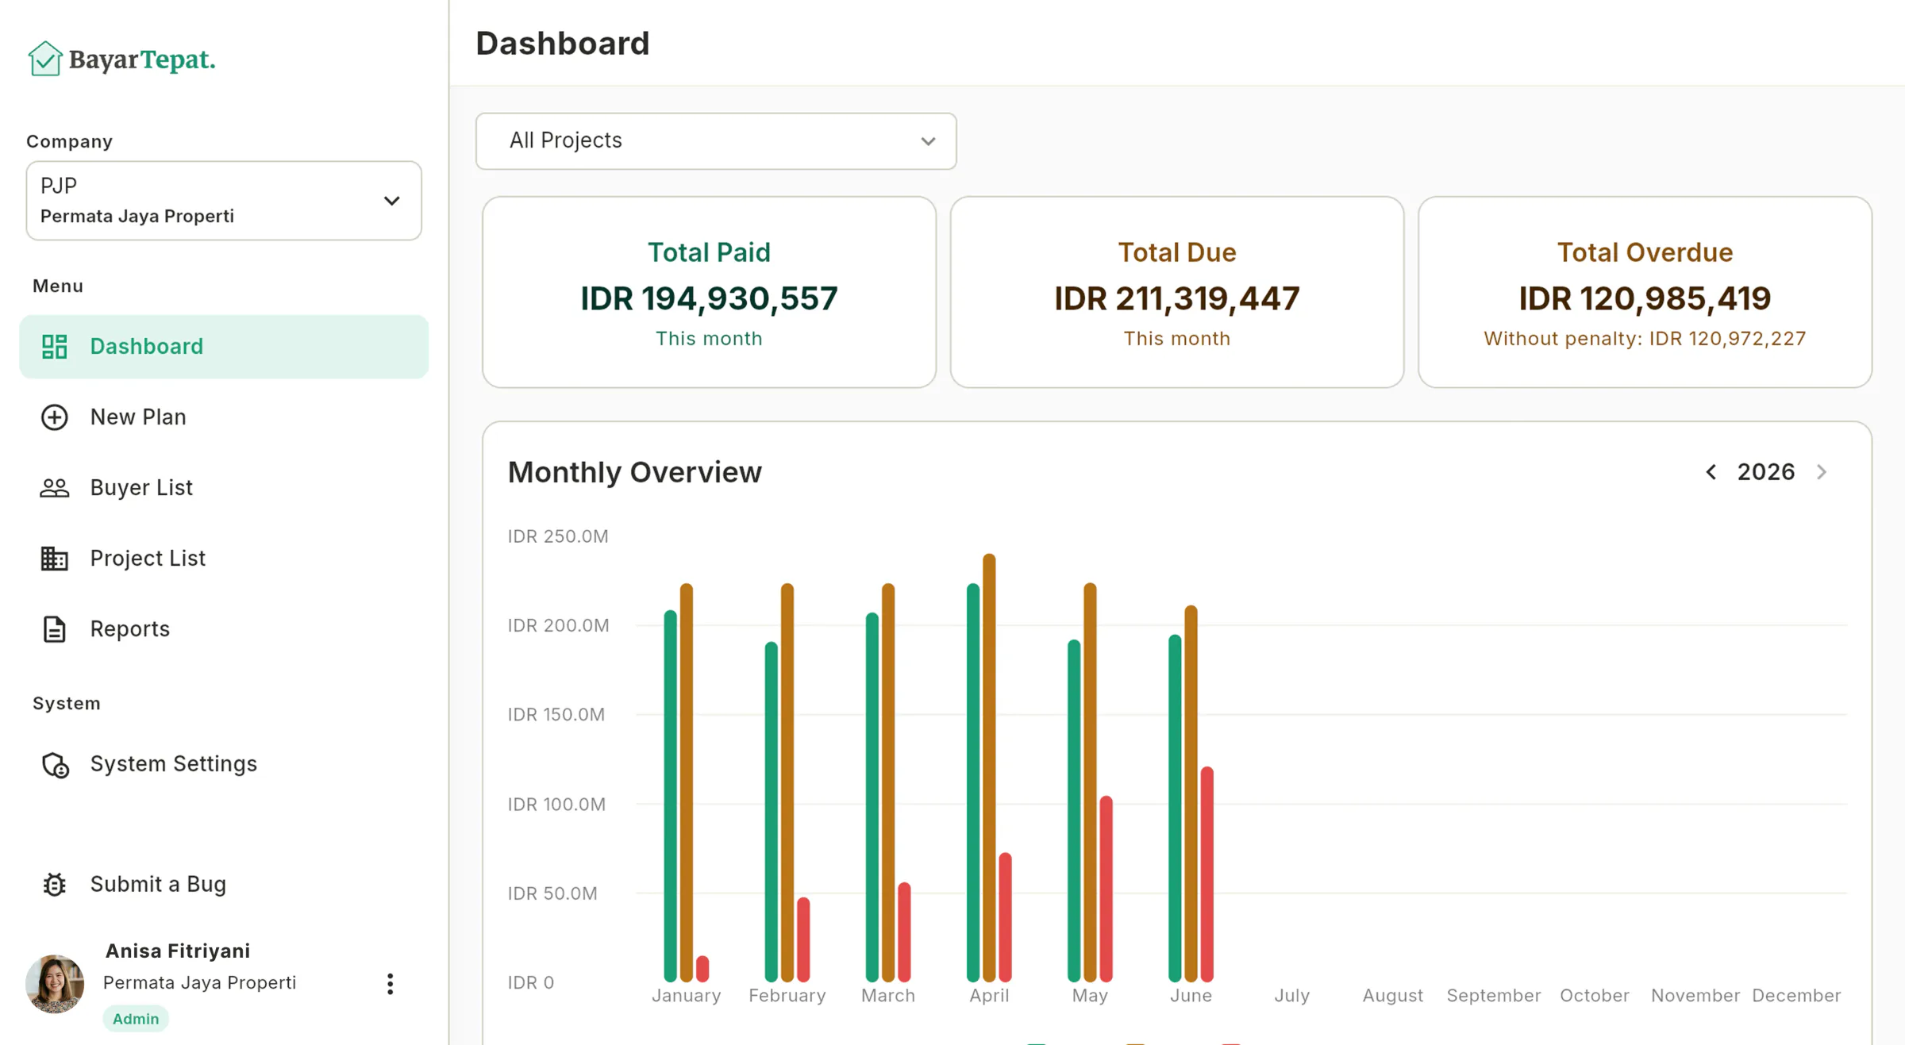
Task: Click June's orange due bar
Action: [x=1191, y=793]
